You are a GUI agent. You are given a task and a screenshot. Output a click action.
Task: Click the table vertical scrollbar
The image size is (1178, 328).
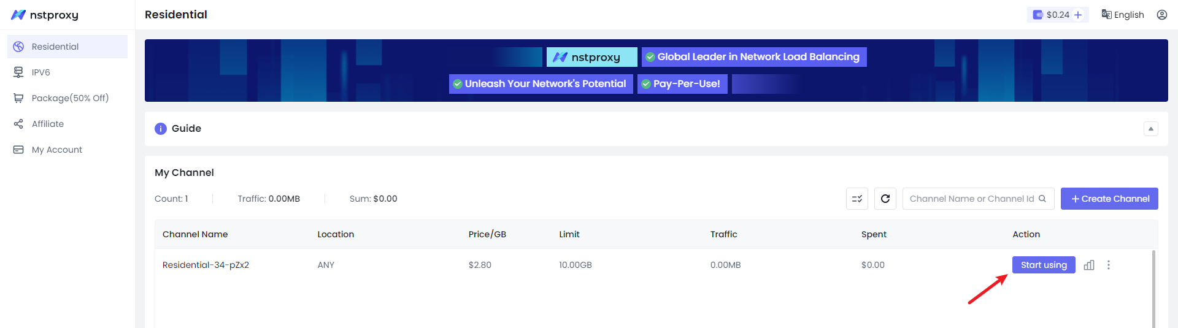click(1153, 288)
